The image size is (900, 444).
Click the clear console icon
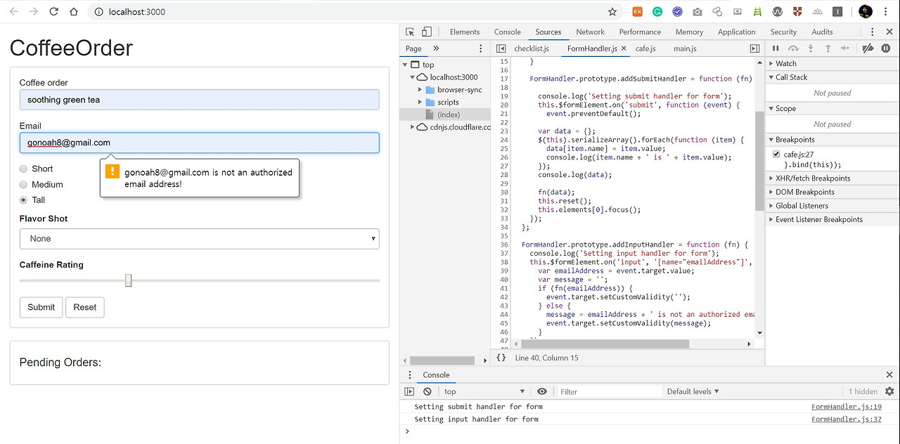point(427,391)
